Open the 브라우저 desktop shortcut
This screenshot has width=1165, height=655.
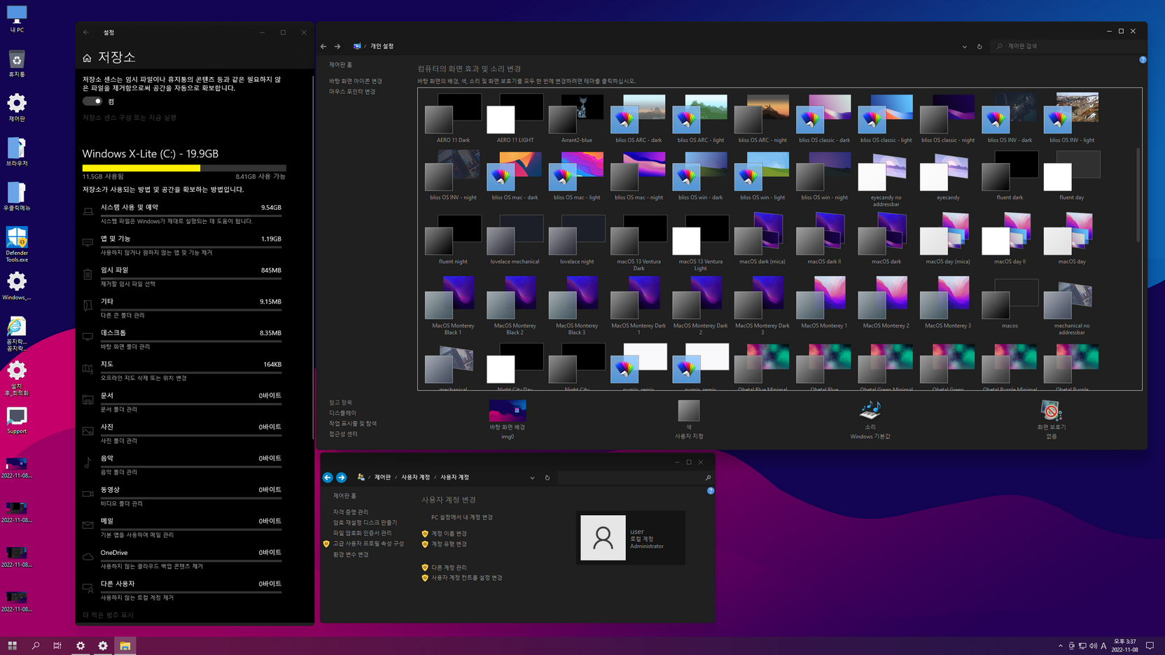click(17, 152)
